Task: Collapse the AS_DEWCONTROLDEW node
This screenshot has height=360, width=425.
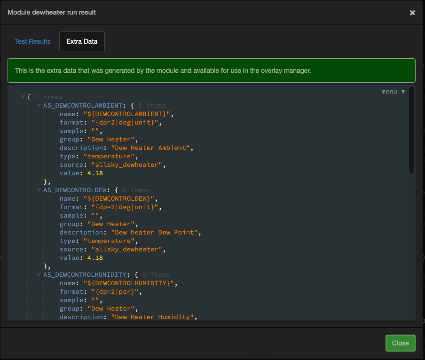Action: coord(39,190)
